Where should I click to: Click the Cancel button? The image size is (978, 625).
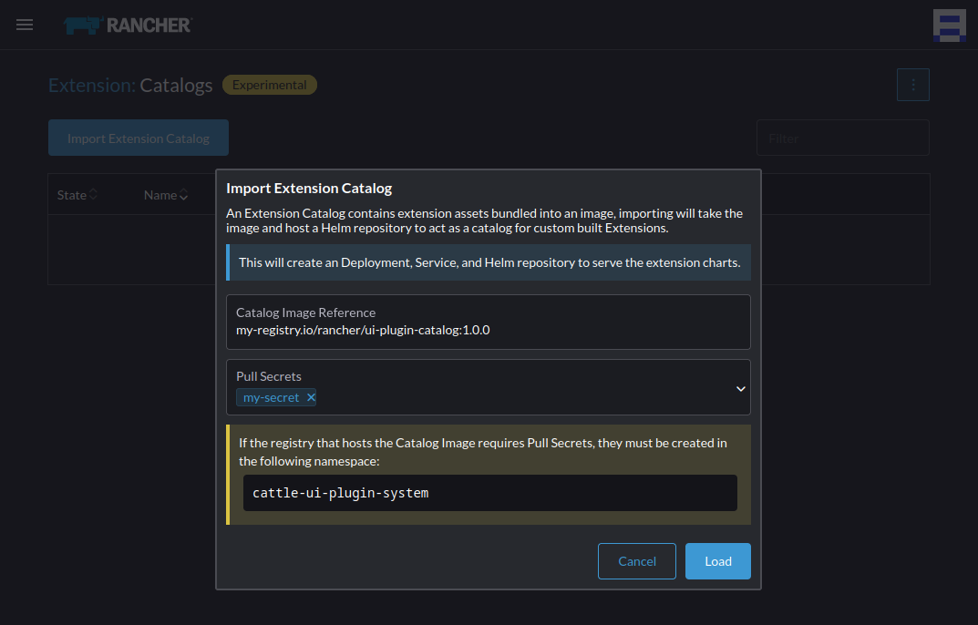pyautogui.click(x=636, y=560)
